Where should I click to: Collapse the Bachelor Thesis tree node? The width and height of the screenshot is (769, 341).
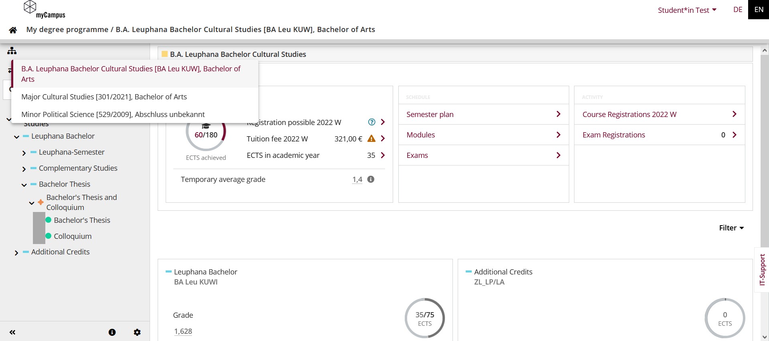click(24, 185)
